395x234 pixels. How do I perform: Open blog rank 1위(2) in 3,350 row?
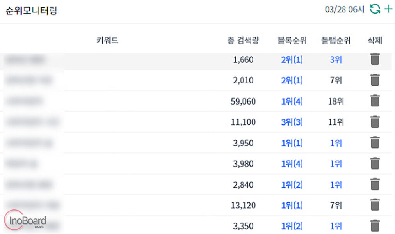click(292, 226)
